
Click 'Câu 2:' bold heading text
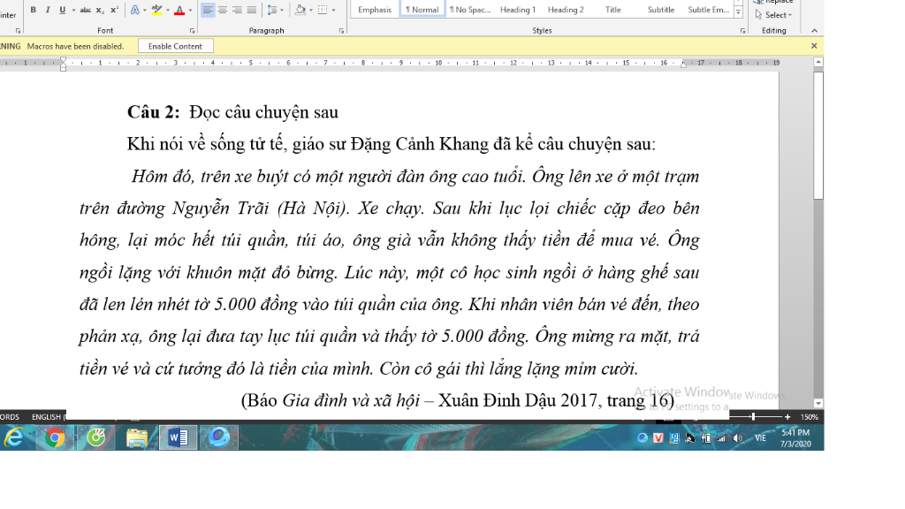pos(154,112)
